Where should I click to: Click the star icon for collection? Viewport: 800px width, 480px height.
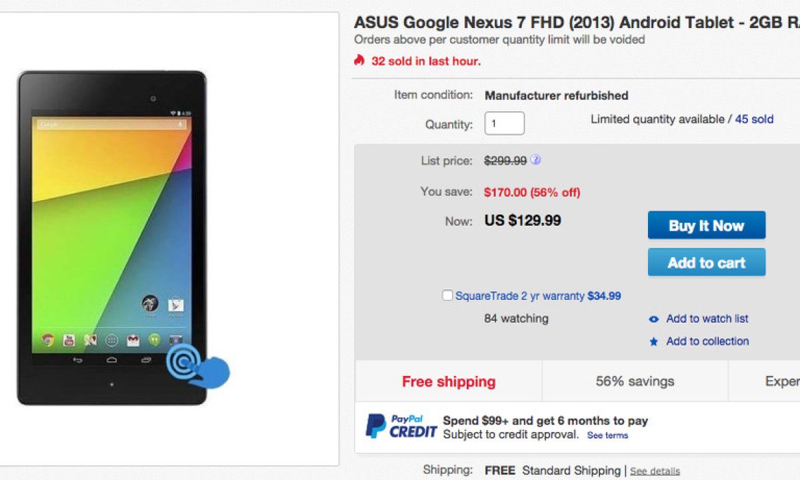coord(654,342)
